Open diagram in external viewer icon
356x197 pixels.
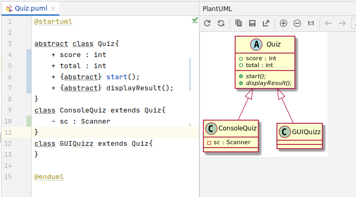pyautogui.click(x=266, y=23)
